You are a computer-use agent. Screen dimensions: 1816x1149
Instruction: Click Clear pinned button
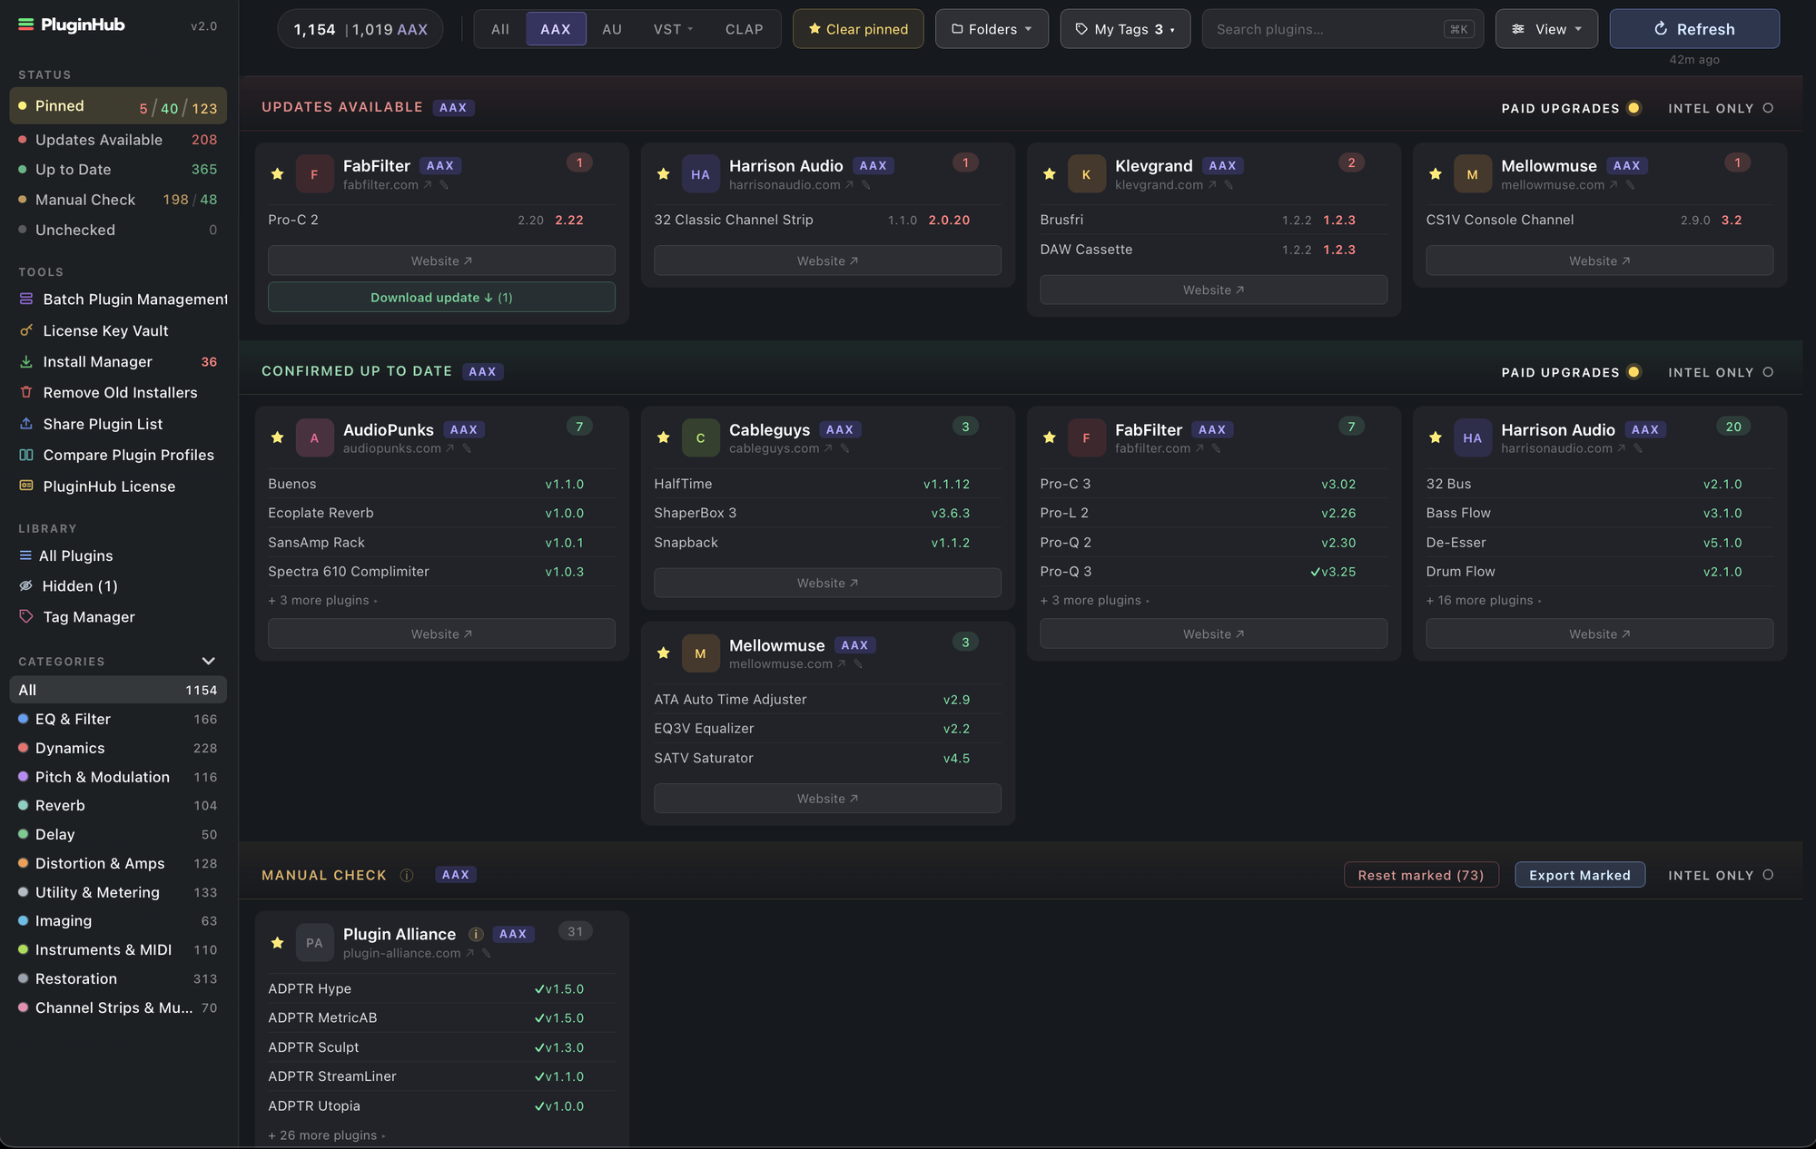click(x=858, y=29)
